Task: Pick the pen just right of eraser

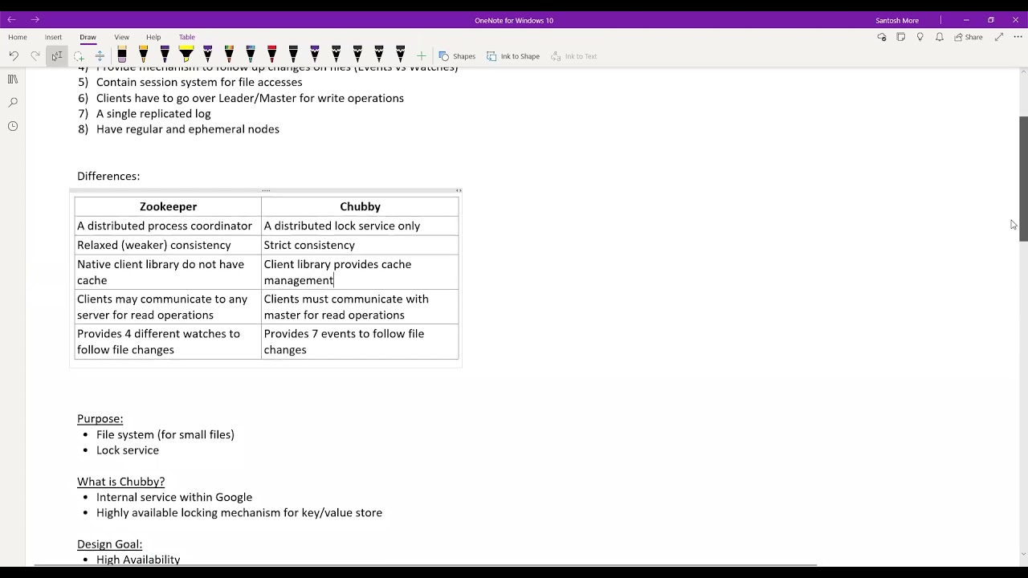Action: (x=144, y=55)
